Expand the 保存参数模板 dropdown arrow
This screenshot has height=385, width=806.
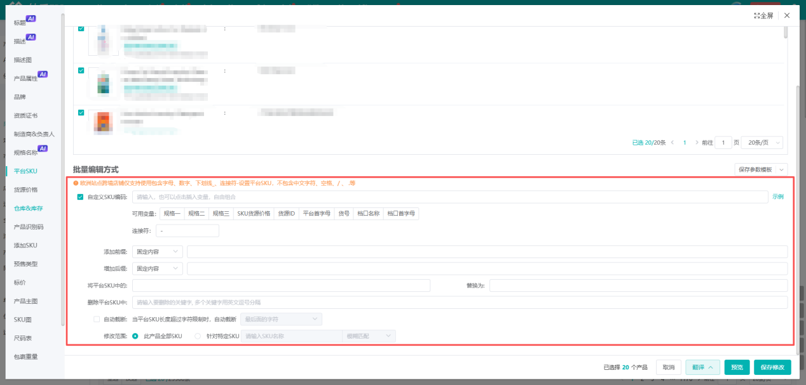click(781, 169)
